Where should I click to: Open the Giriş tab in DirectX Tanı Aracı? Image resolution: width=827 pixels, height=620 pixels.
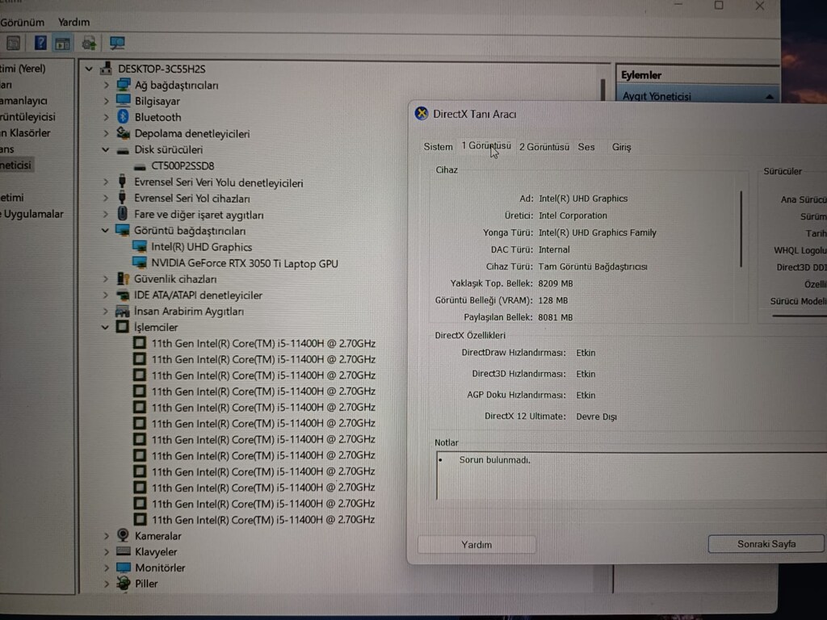click(621, 147)
